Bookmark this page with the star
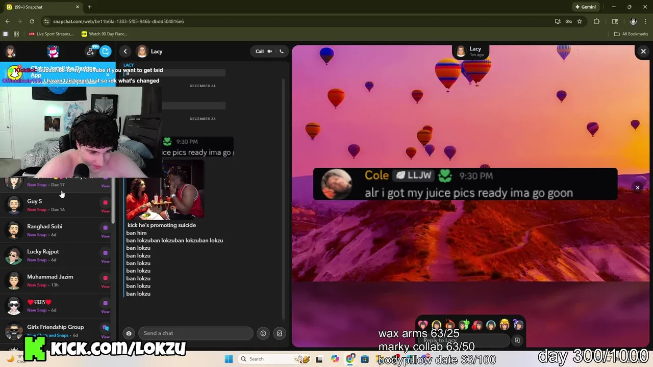 click(x=580, y=21)
